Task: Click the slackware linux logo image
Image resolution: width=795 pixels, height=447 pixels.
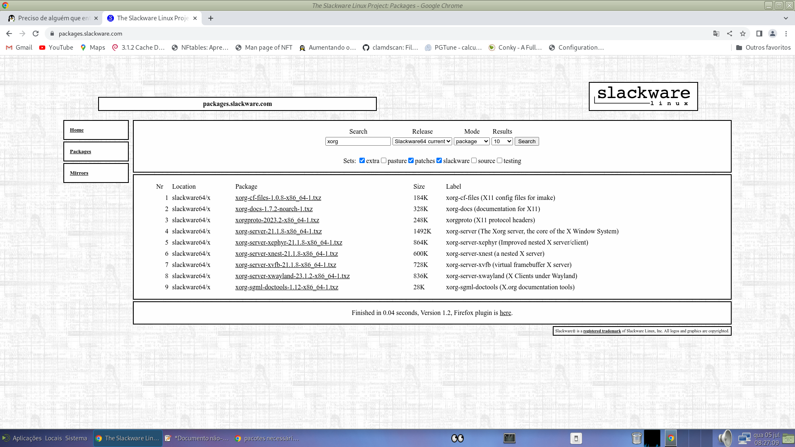Action: (643, 96)
